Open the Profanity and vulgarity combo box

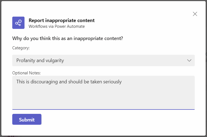pos(103,60)
